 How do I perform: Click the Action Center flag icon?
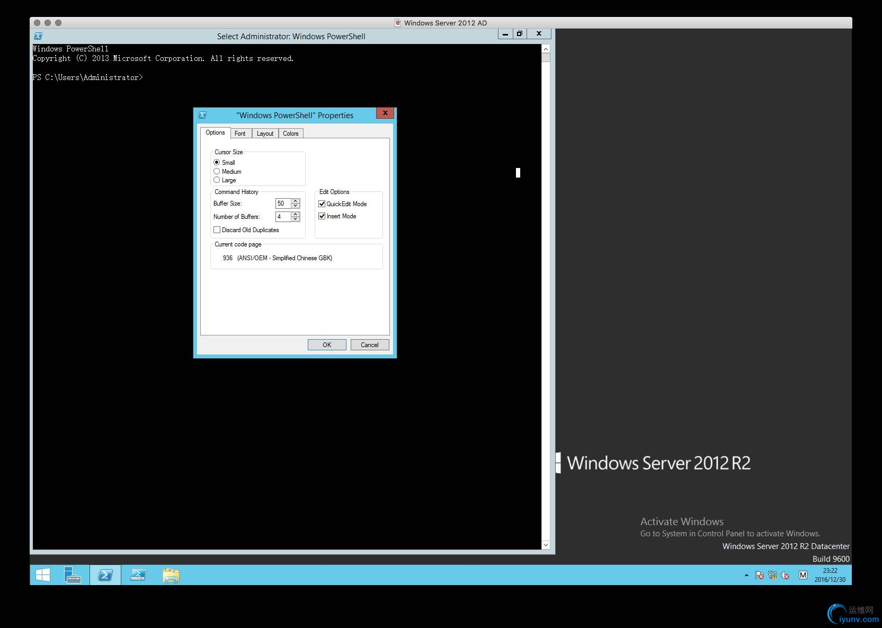pos(759,575)
